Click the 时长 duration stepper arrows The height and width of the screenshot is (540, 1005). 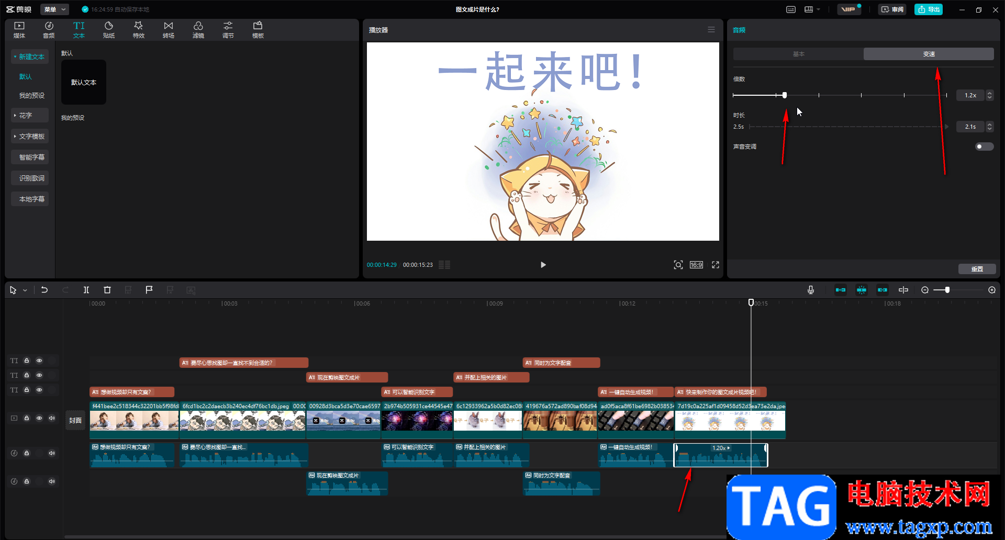tap(989, 127)
